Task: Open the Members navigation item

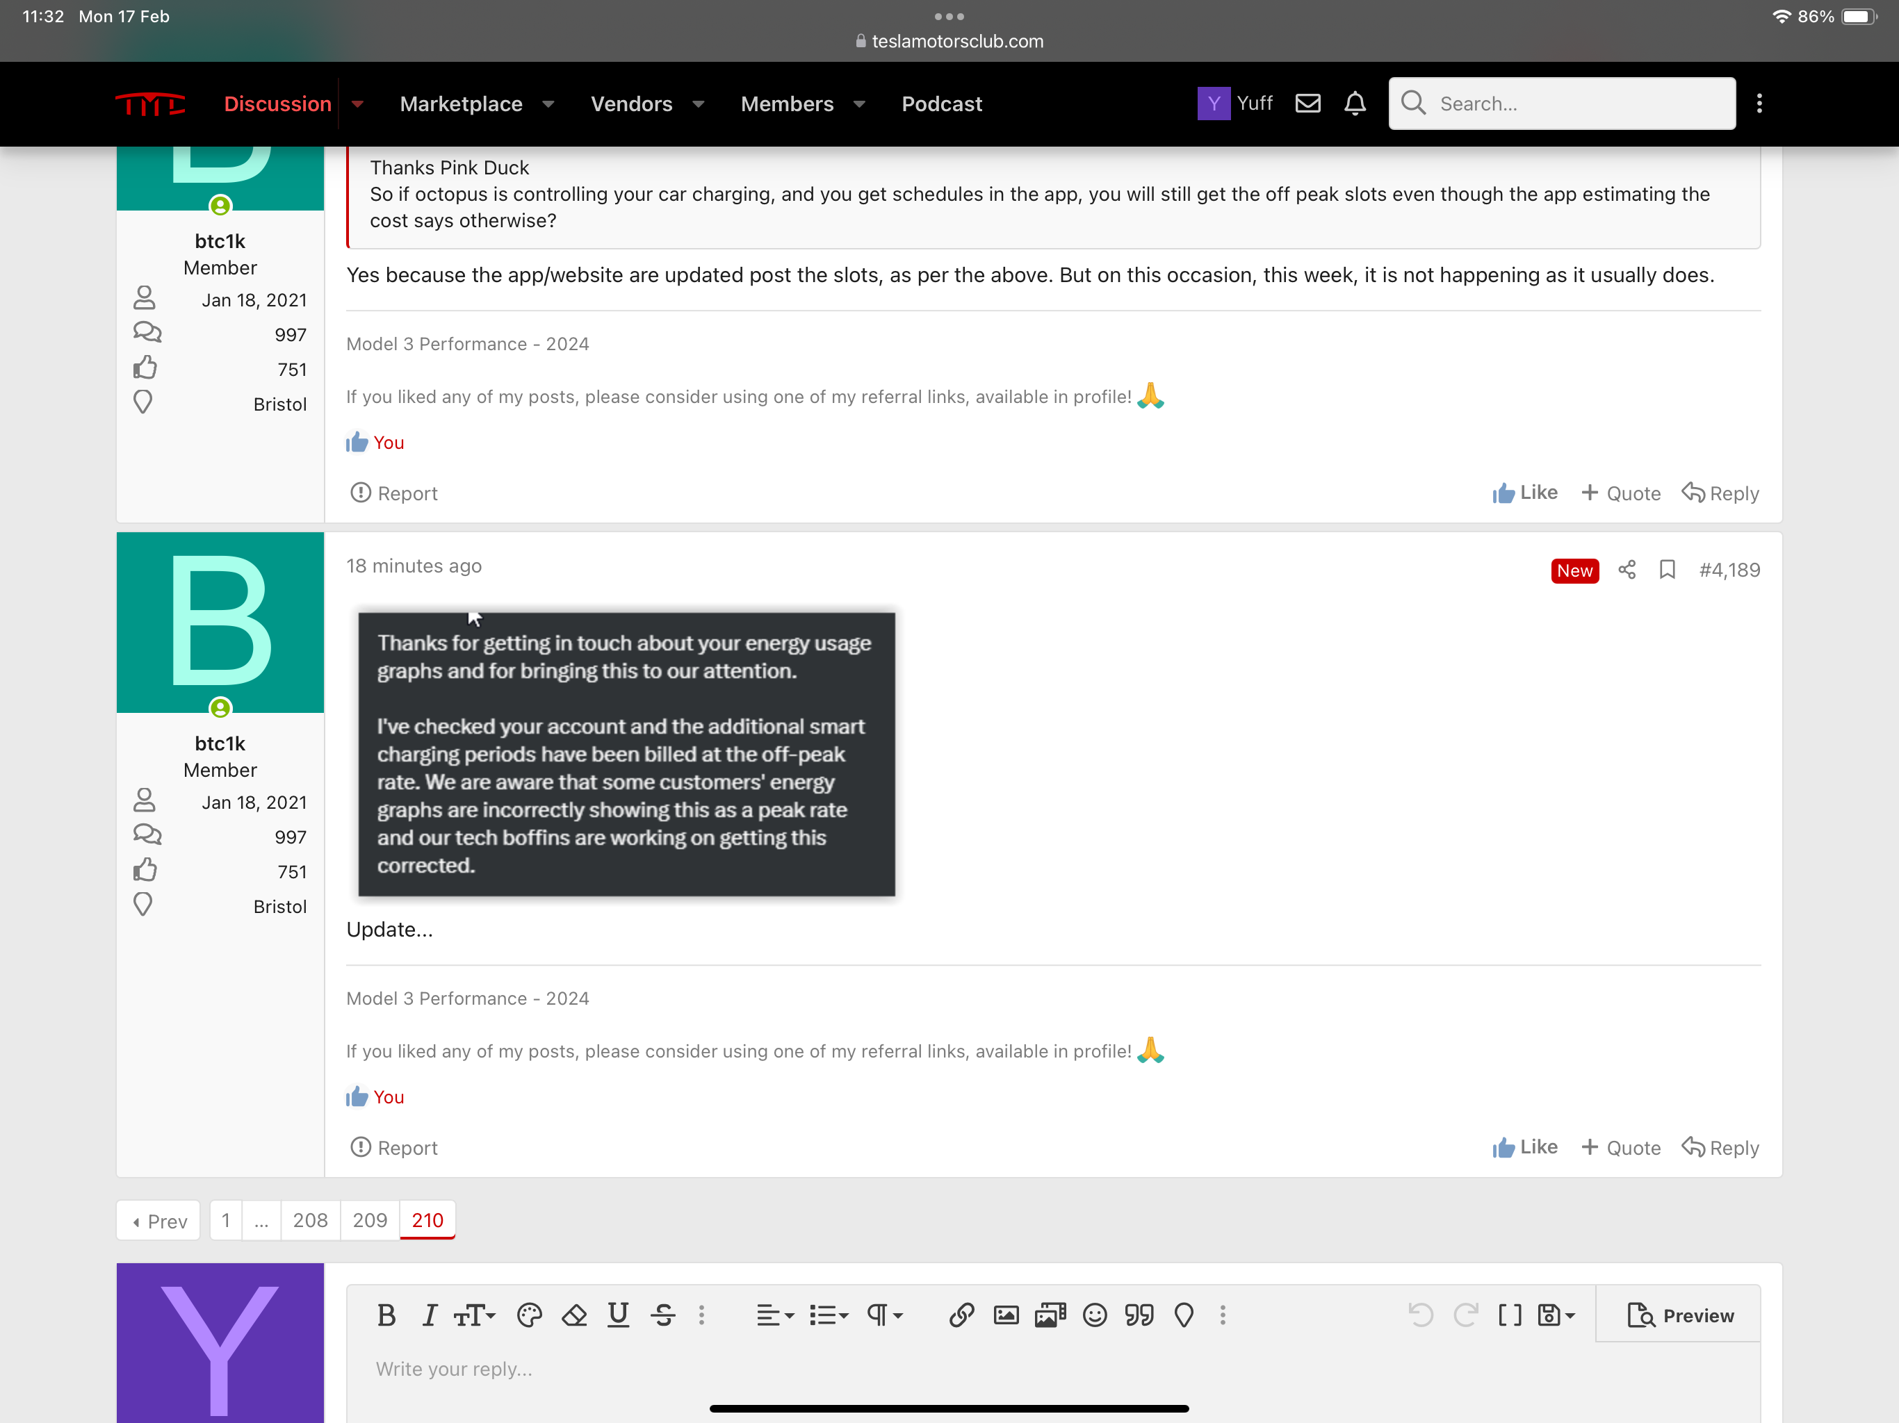Action: (x=786, y=104)
